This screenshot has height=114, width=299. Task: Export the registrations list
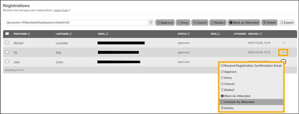click(287, 23)
